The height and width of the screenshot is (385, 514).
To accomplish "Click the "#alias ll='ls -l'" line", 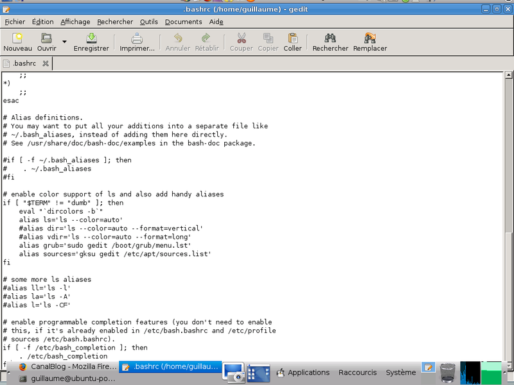I will click(37, 288).
